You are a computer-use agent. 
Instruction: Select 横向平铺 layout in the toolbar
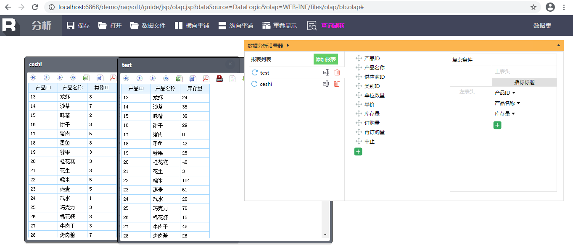coord(192,26)
